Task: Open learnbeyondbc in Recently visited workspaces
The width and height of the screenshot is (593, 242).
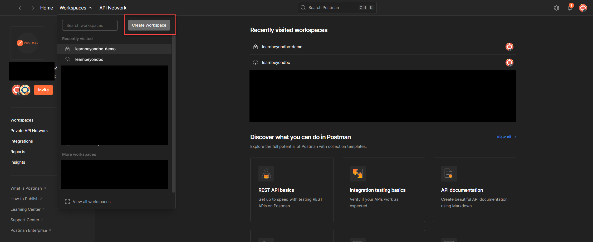Action: coord(383,63)
